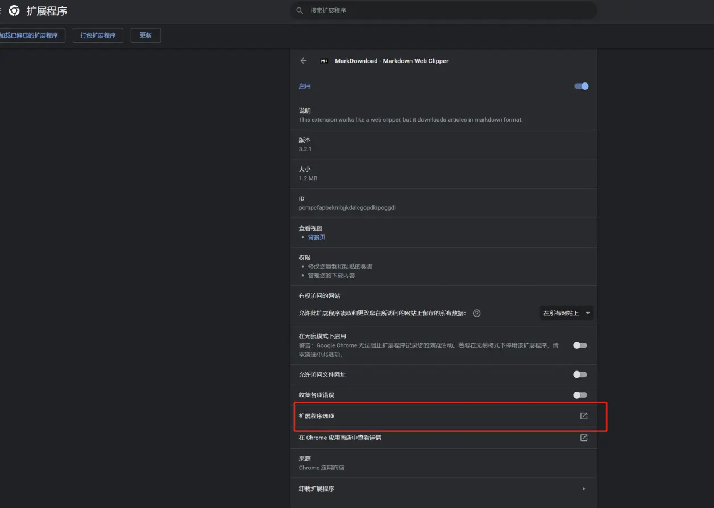Expand 卸载扩展程序 row arrow
The height and width of the screenshot is (508, 714).
[x=584, y=489]
